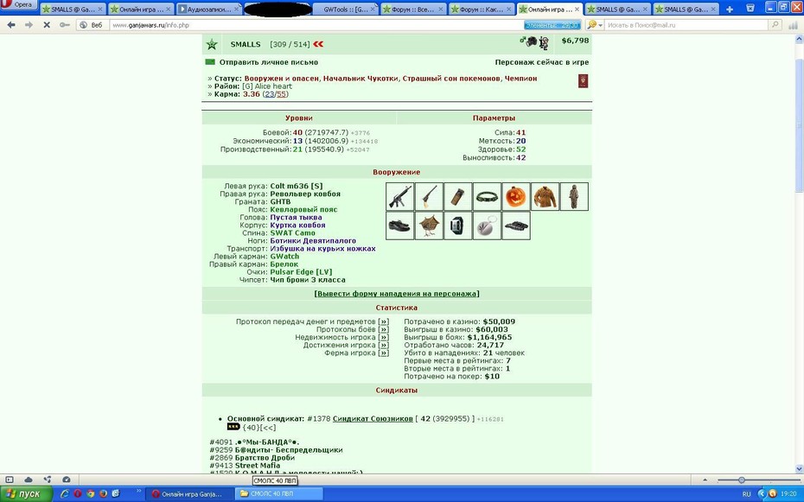Click the Kevlar belt item icon
Image resolution: width=804 pixels, height=502 pixels.
click(487, 196)
